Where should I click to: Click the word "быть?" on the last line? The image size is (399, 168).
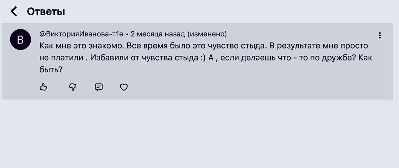tap(51, 69)
